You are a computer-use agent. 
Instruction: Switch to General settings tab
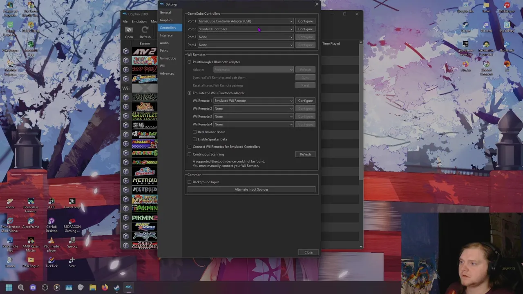(x=170, y=12)
